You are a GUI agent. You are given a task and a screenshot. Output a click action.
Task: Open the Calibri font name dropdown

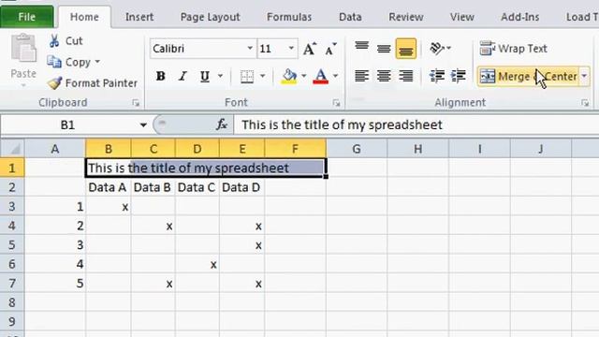pos(250,48)
